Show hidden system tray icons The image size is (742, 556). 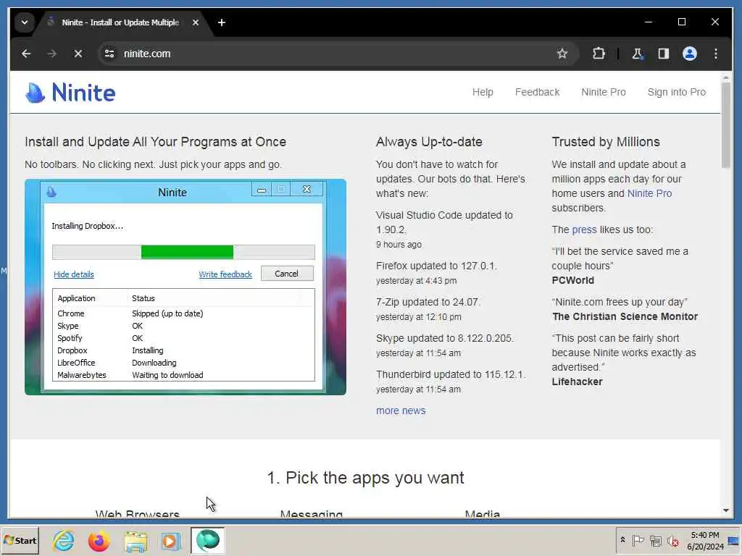pyautogui.click(x=622, y=540)
